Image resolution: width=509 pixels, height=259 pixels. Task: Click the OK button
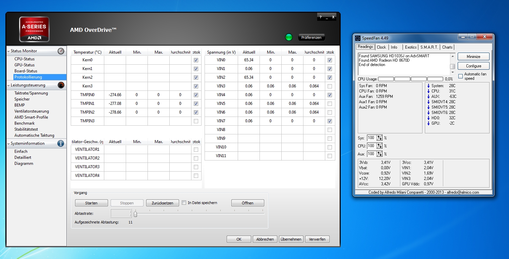pos(239,239)
